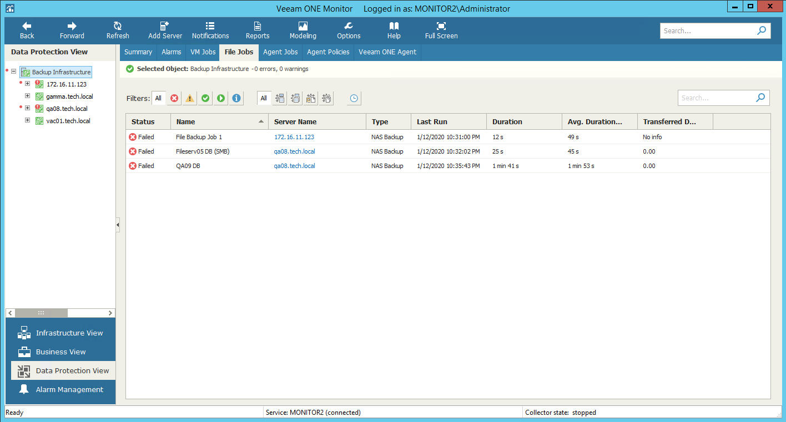The height and width of the screenshot is (422, 786).
Task: Open qa08.tech.local link in Fileserv05 DB row
Action: [x=295, y=151]
